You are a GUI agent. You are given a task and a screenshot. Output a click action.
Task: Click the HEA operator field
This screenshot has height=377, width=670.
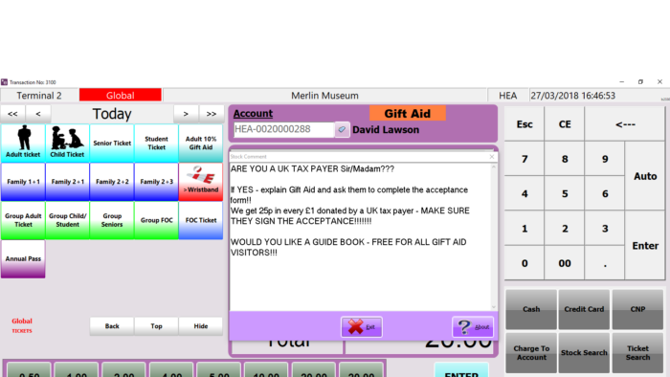point(508,96)
